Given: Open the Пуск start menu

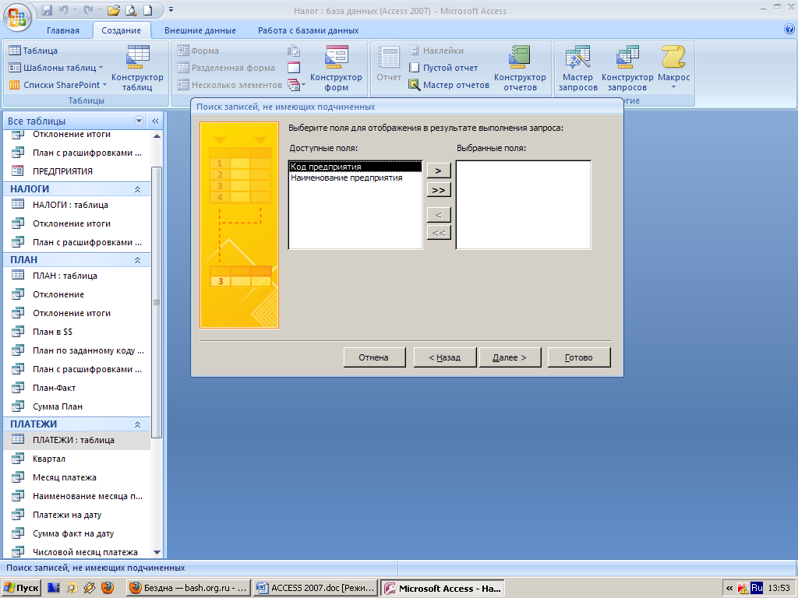Looking at the screenshot, I should [x=21, y=588].
